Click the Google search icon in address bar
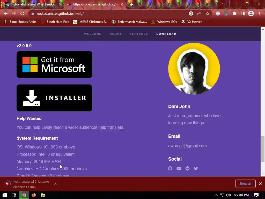The width and height of the screenshot is (265, 199). 191,13
